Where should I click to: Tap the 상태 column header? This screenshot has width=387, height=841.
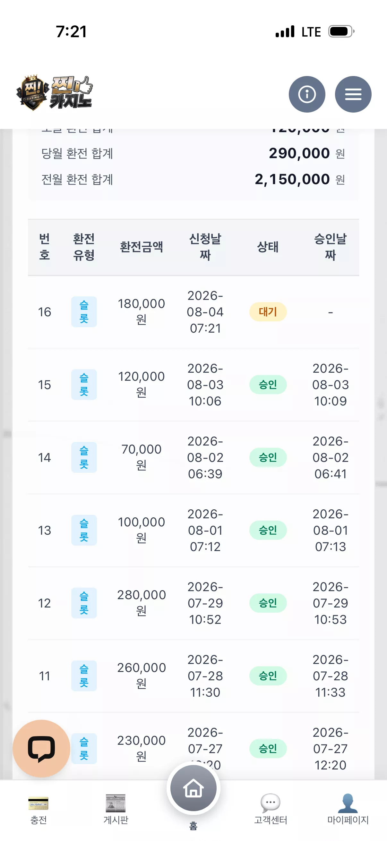[268, 247]
